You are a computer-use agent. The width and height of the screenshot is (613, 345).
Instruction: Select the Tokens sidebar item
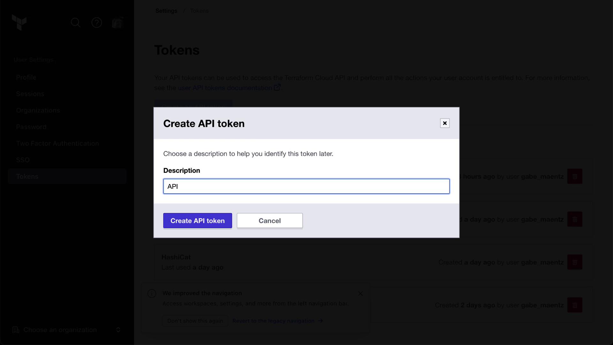coord(27,177)
